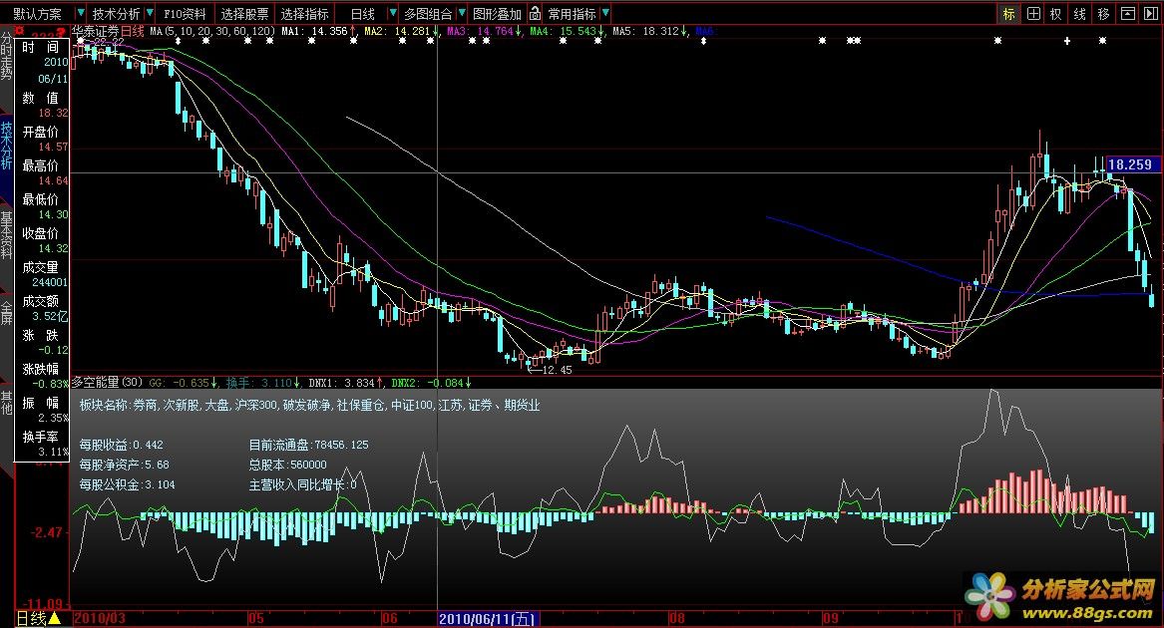Click the DNX2: -0.084 indicator value
The height and width of the screenshot is (628, 1164).
click(428, 383)
